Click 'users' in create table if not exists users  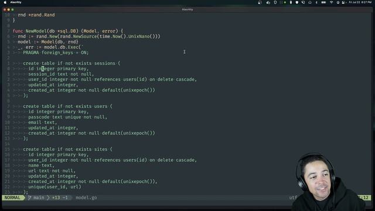[101, 106]
